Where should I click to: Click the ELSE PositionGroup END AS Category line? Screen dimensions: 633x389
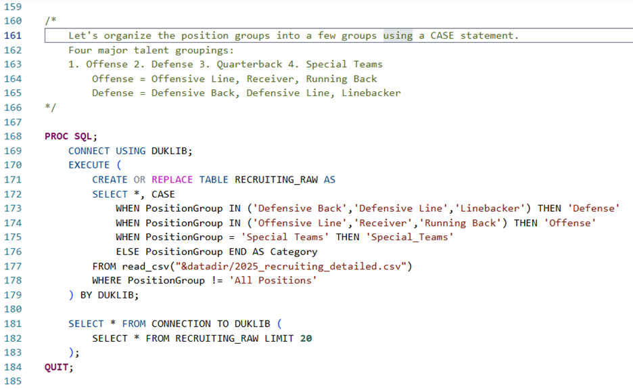tap(216, 252)
